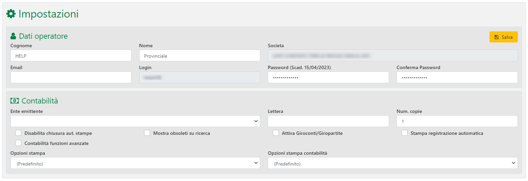The height and width of the screenshot is (181, 528).
Task: Open the Ente emittente dropdown
Action: point(135,121)
